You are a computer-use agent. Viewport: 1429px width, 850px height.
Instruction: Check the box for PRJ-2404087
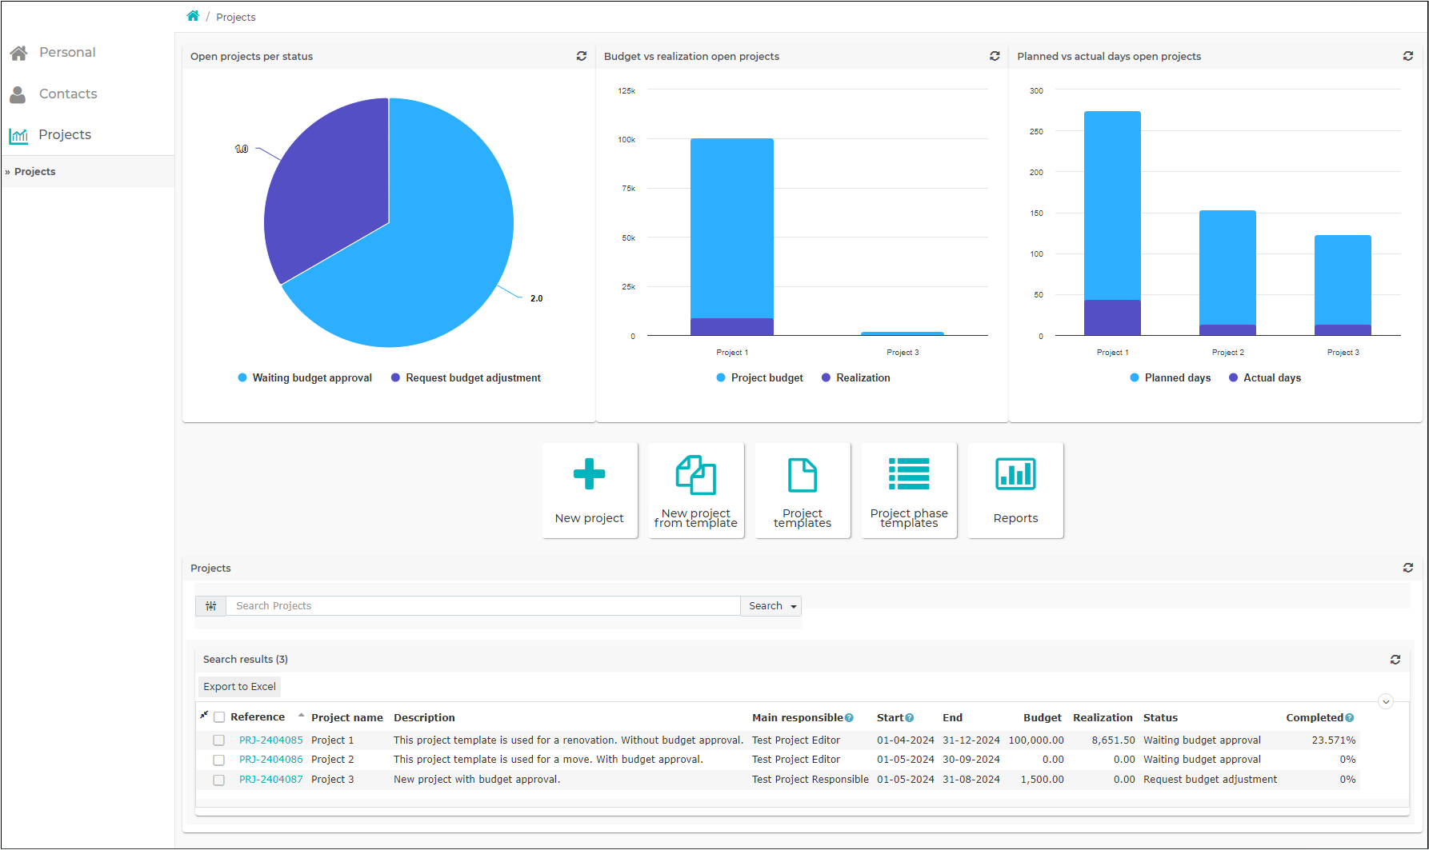218,780
